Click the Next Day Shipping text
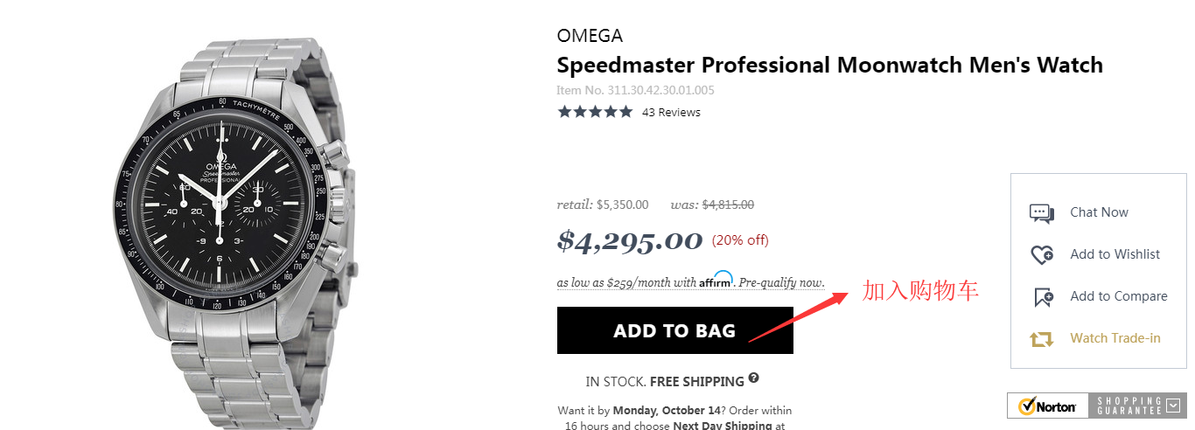The image size is (1195, 430). (722, 426)
